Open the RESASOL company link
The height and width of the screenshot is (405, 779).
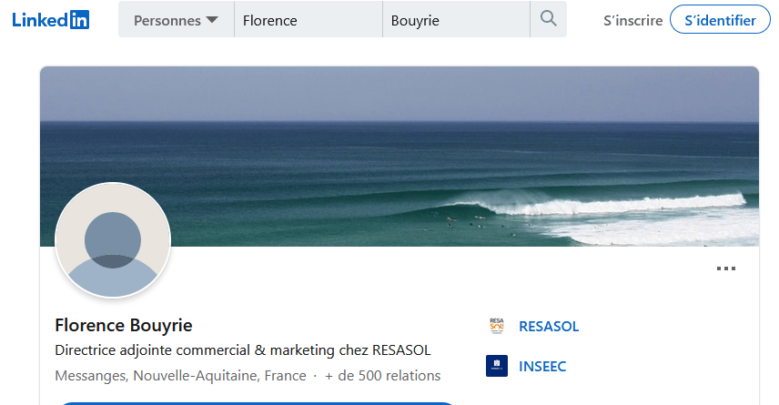pos(548,327)
